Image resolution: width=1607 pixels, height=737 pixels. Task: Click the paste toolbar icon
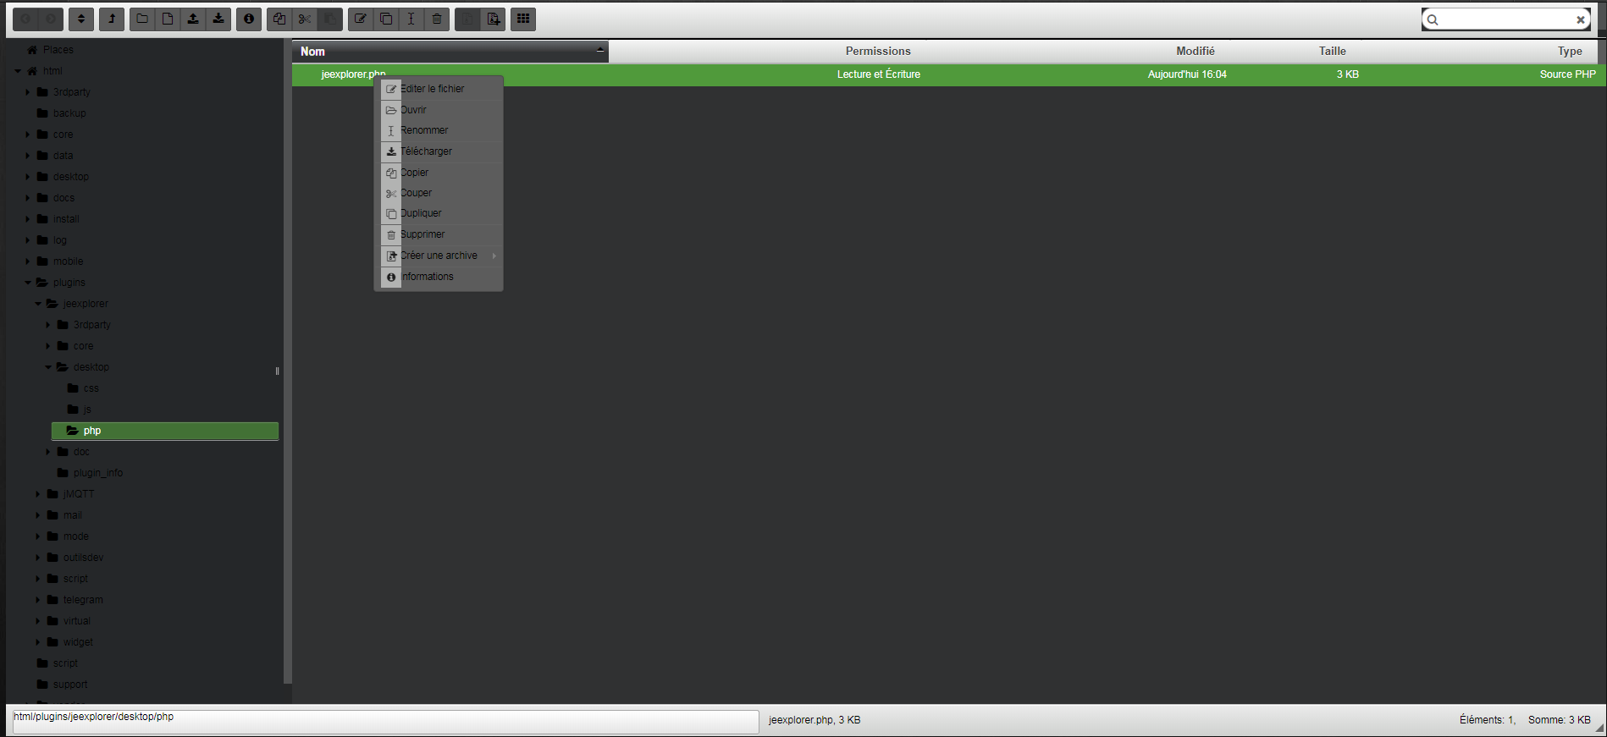[x=330, y=19]
